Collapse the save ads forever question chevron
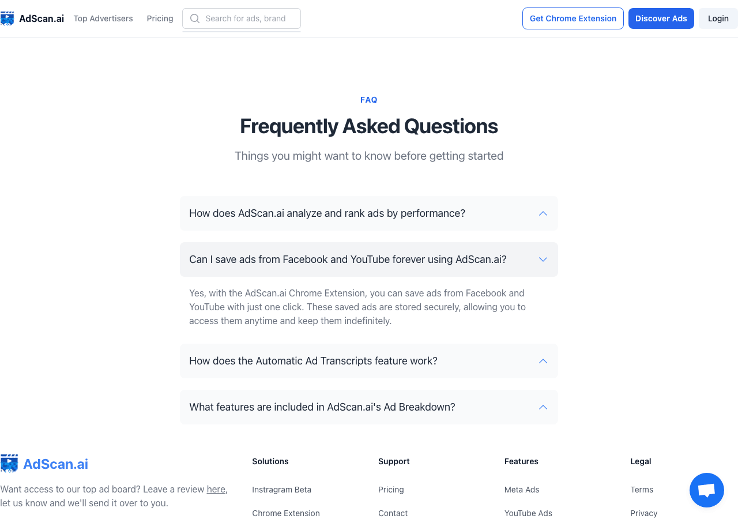738x519 pixels. coord(543,259)
